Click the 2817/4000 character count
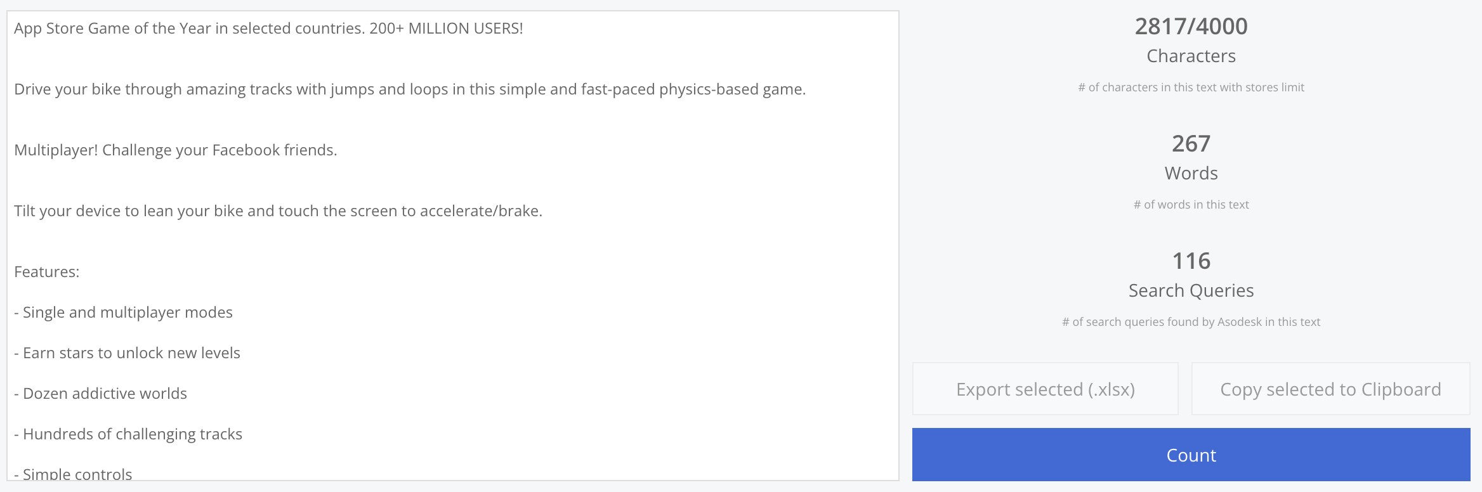1482x492 pixels. [1191, 27]
